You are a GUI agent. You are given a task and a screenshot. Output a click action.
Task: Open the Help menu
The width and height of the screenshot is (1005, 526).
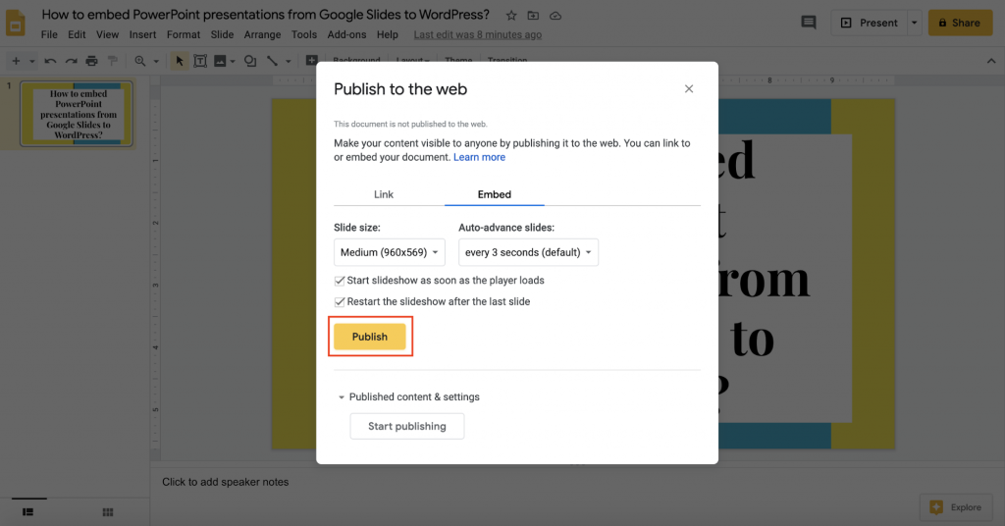click(x=387, y=34)
